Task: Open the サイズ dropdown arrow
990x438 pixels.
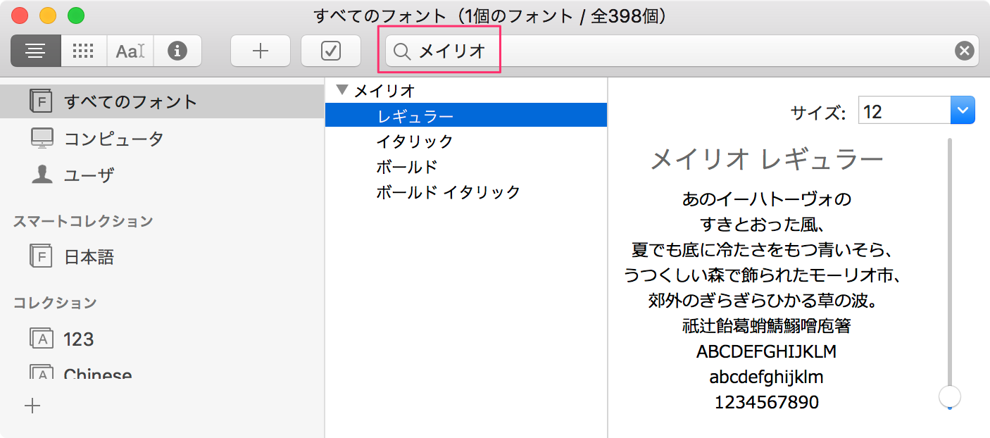Action: coord(963,111)
